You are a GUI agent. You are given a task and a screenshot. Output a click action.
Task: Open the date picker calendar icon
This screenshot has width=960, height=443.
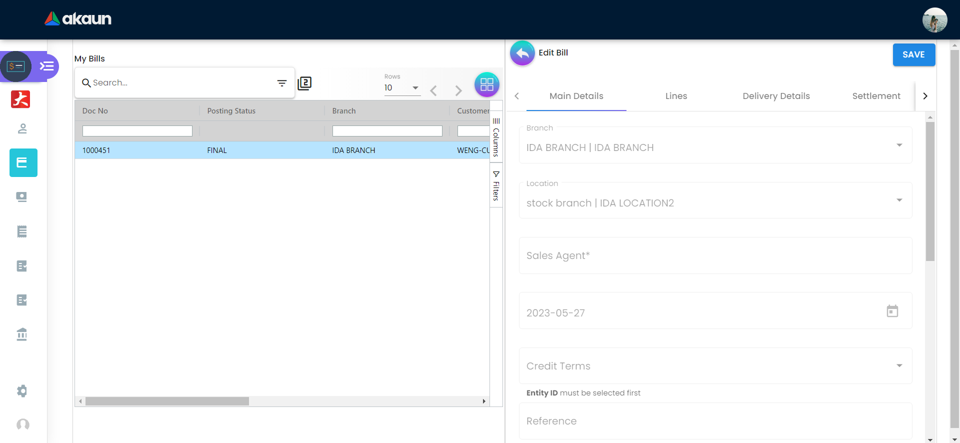tap(892, 311)
